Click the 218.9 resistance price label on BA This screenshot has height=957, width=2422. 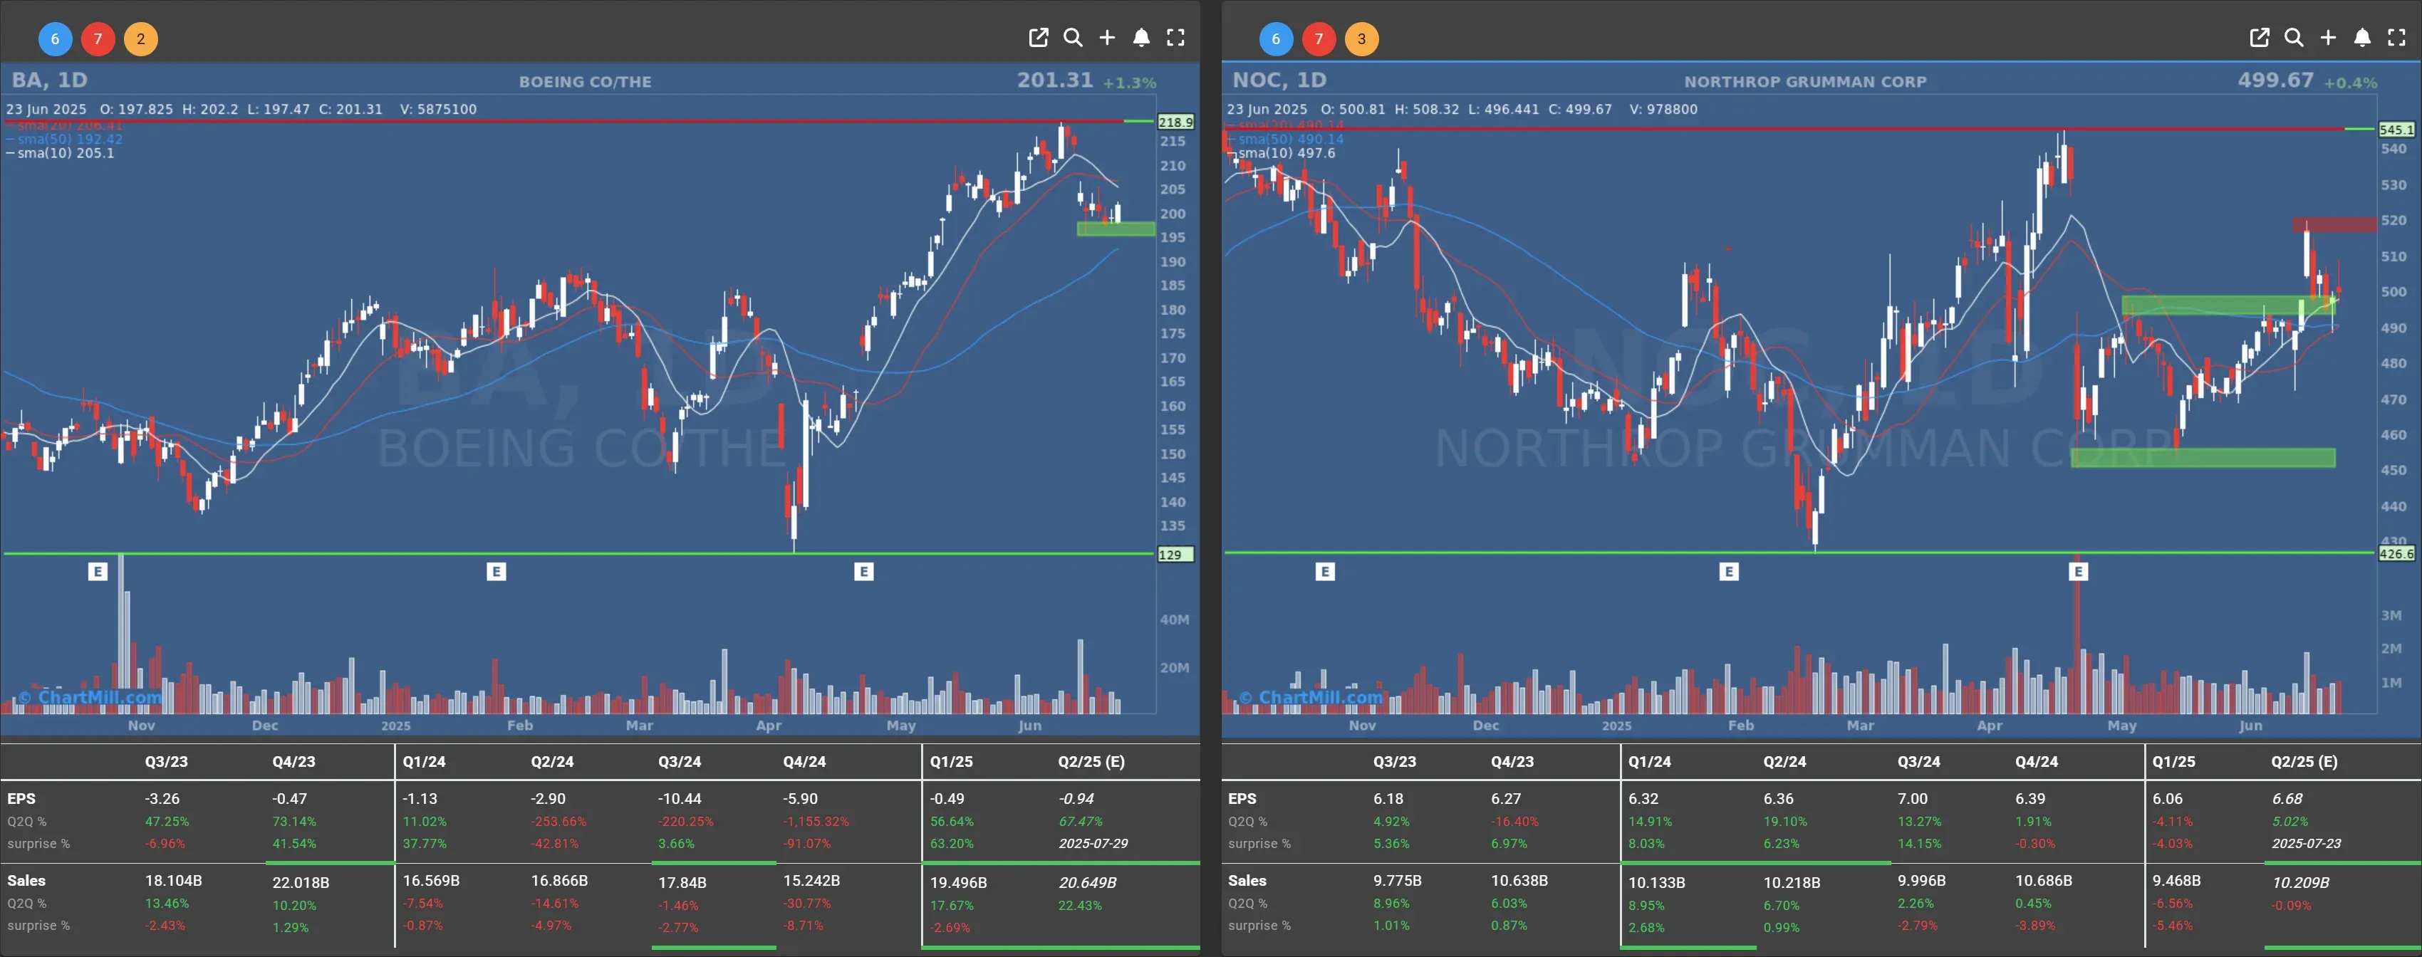point(1175,122)
